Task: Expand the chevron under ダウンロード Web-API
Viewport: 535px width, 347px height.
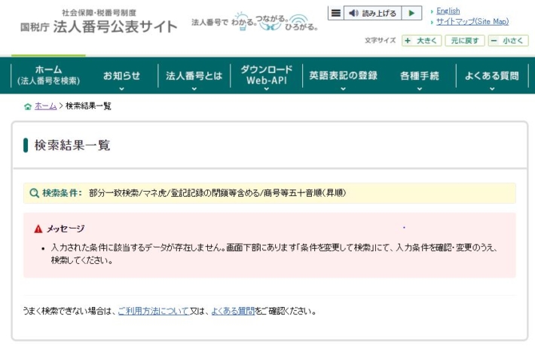Action: pos(267,89)
